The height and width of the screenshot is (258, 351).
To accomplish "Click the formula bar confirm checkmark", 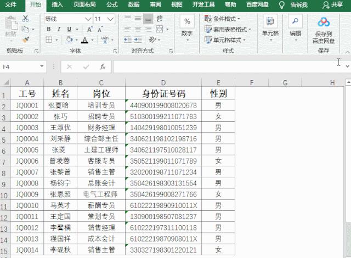I will pyautogui.click(x=86, y=66).
